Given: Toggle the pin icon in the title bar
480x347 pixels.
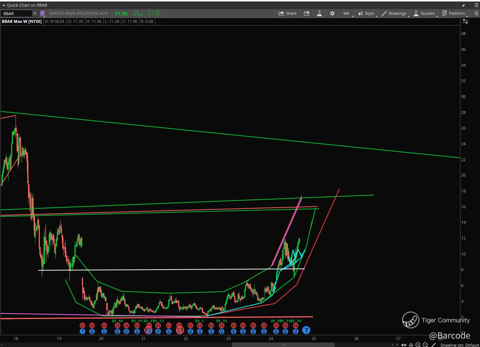Looking at the screenshot, I should 464,5.
